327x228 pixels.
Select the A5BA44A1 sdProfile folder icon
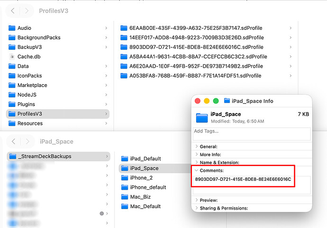[124, 57]
